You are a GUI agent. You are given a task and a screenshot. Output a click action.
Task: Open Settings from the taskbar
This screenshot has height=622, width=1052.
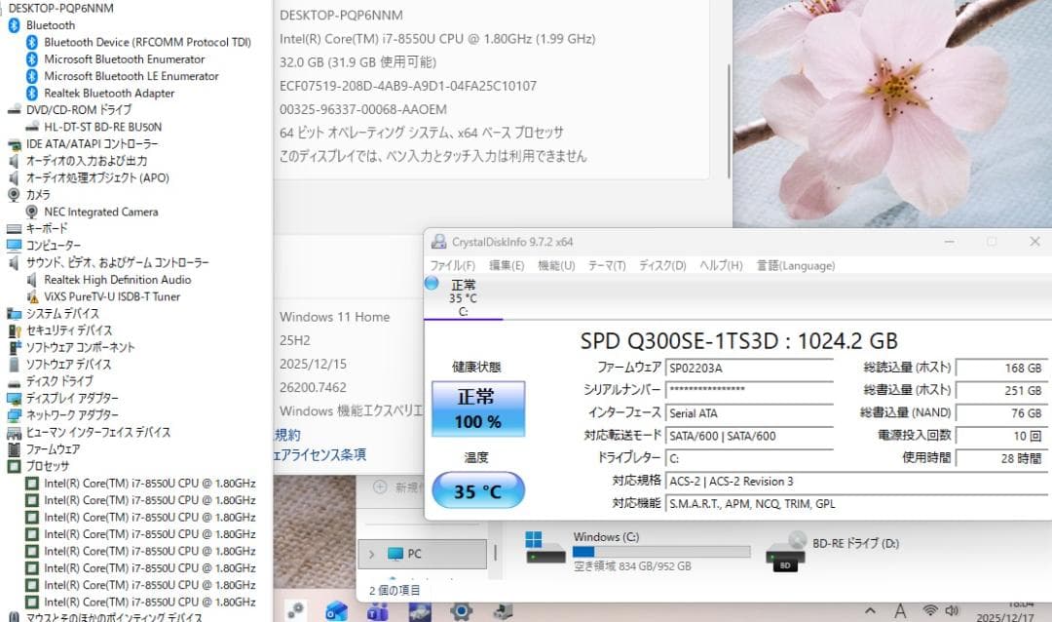point(460,612)
